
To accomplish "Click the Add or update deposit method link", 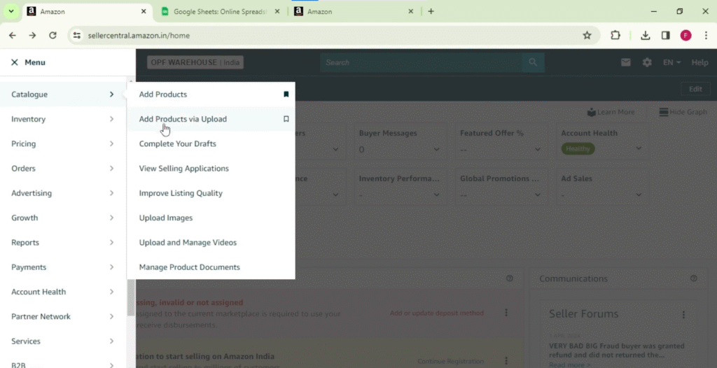I will coord(437,313).
